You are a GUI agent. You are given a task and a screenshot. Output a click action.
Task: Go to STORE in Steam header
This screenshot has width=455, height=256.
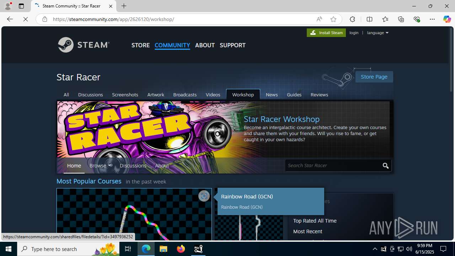(140, 45)
